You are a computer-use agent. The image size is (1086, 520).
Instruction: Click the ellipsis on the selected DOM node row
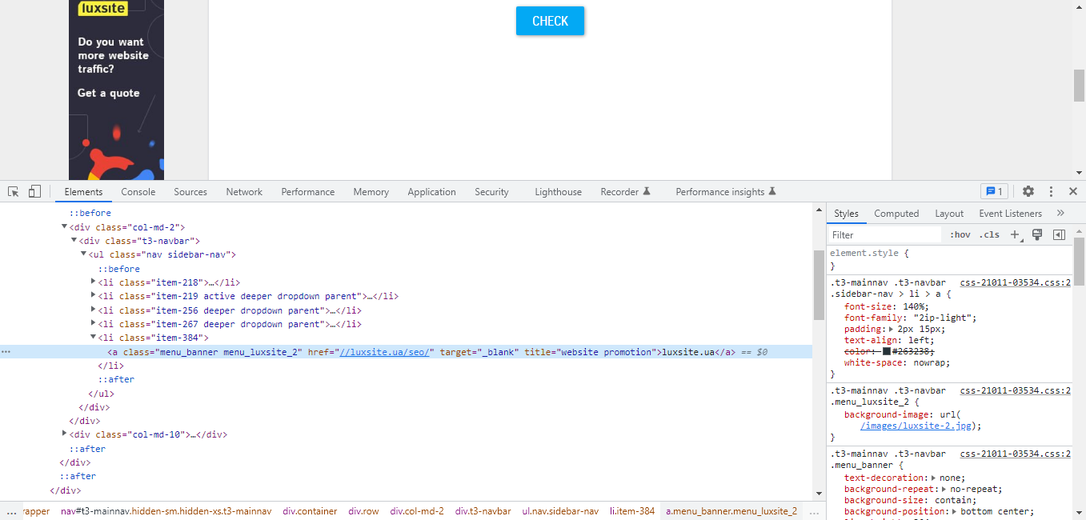[x=6, y=351]
